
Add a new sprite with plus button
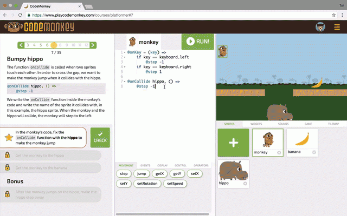click(233, 143)
